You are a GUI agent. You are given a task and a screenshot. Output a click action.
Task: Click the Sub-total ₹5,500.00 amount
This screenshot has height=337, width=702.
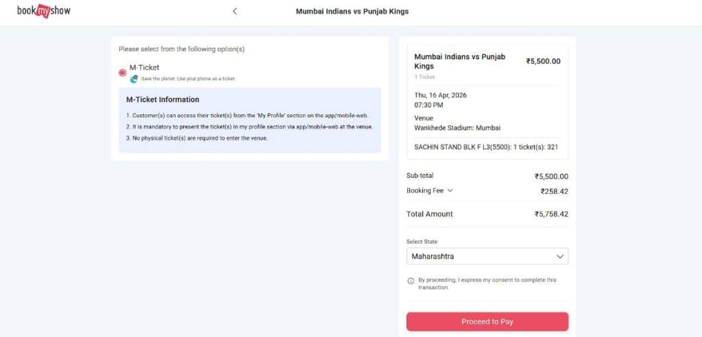(551, 177)
